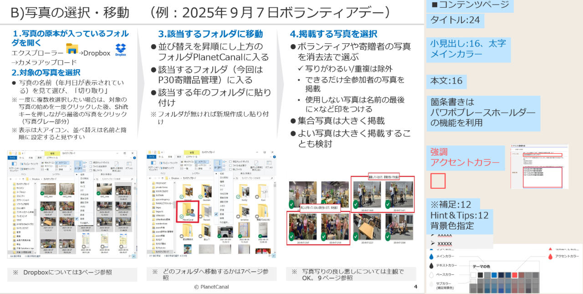Click the File Explorer folder icon
Viewport: 583px width, 294px height.
click(72, 48)
